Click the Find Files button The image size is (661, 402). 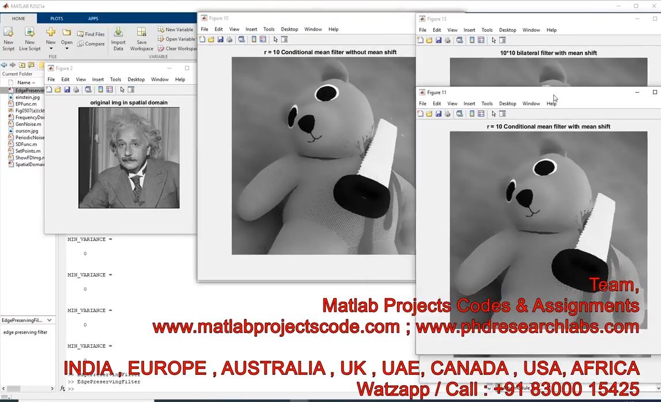91,35
